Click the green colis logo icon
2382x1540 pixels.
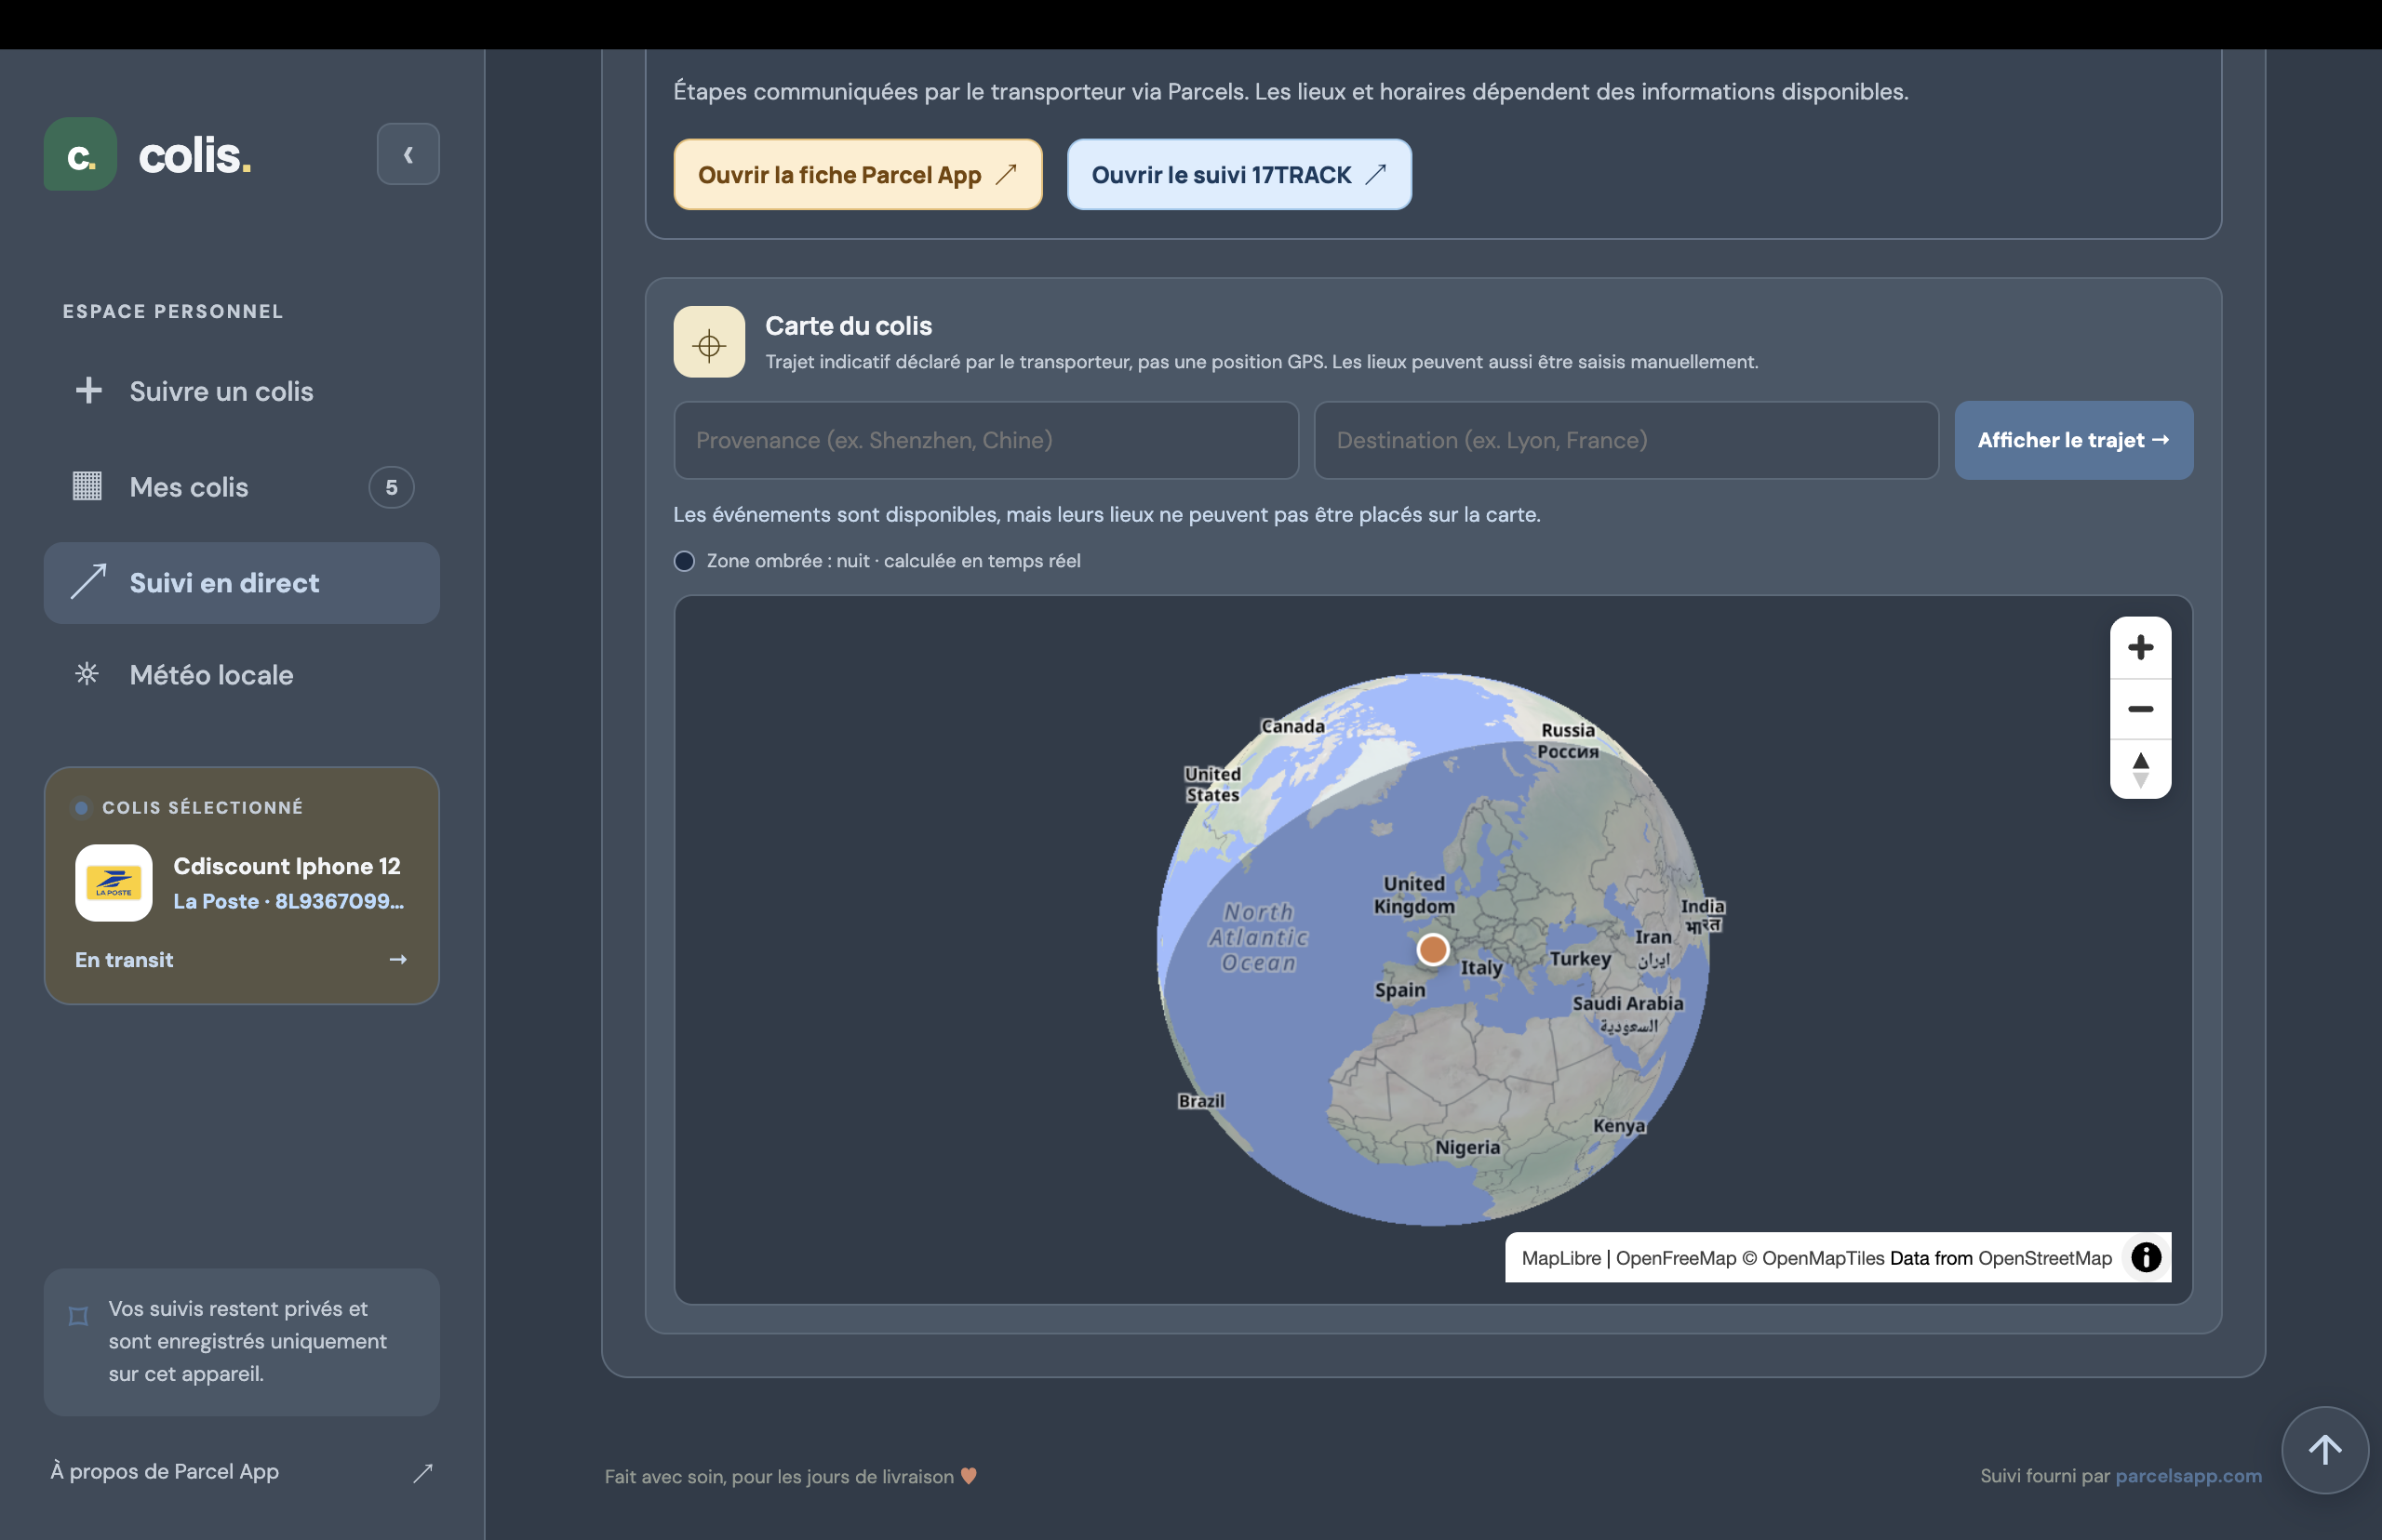[80, 154]
